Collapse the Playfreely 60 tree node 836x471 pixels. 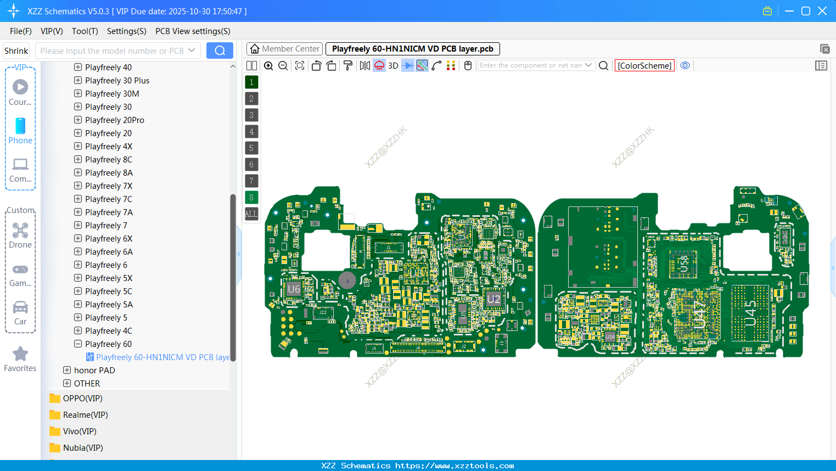[x=77, y=344]
